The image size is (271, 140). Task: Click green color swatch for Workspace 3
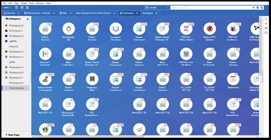[x=6, y=52]
